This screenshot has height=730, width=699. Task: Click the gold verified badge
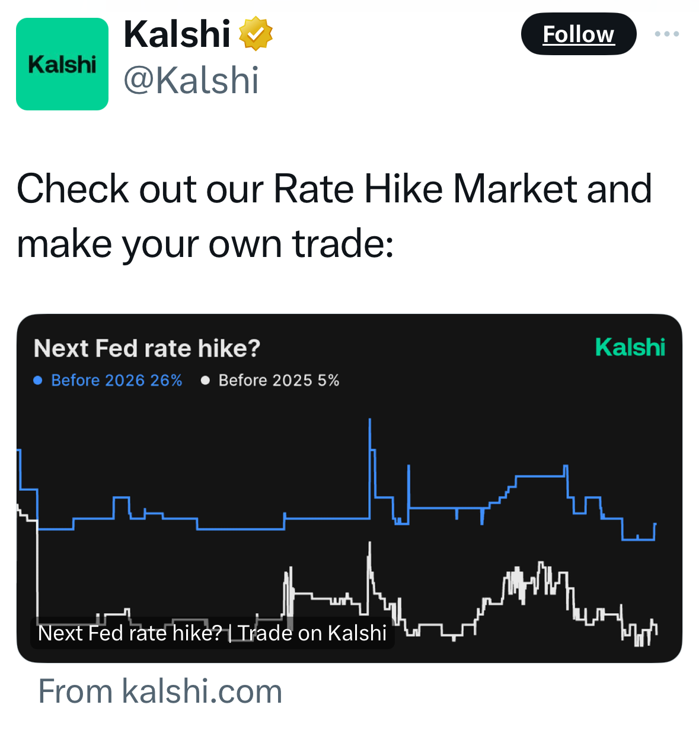(x=256, y=34)
